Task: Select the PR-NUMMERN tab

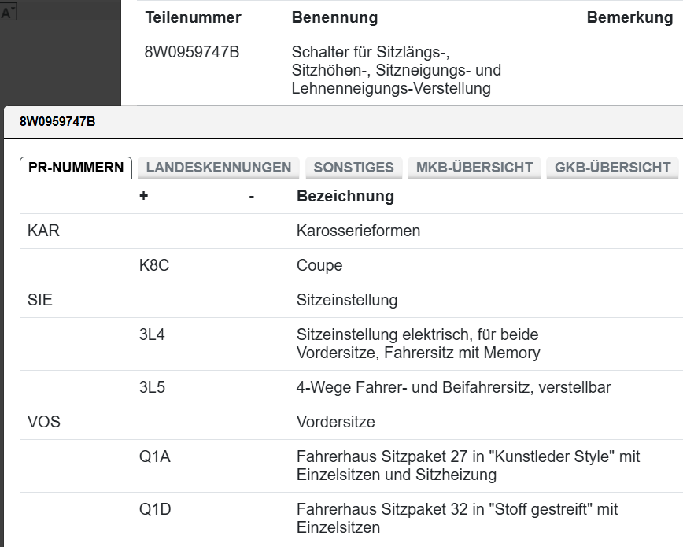Action: point(76,168)
